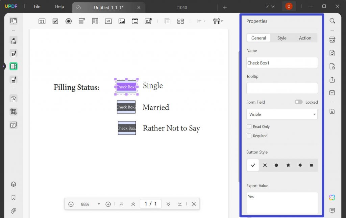Switch to the f1040 document tab
Image resolution: width=346 pixels, height=218 pixels.
[181, 7]
